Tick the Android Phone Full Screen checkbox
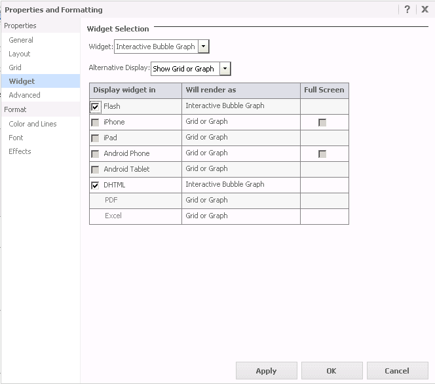Screen dimensions: 435x384 322,154
